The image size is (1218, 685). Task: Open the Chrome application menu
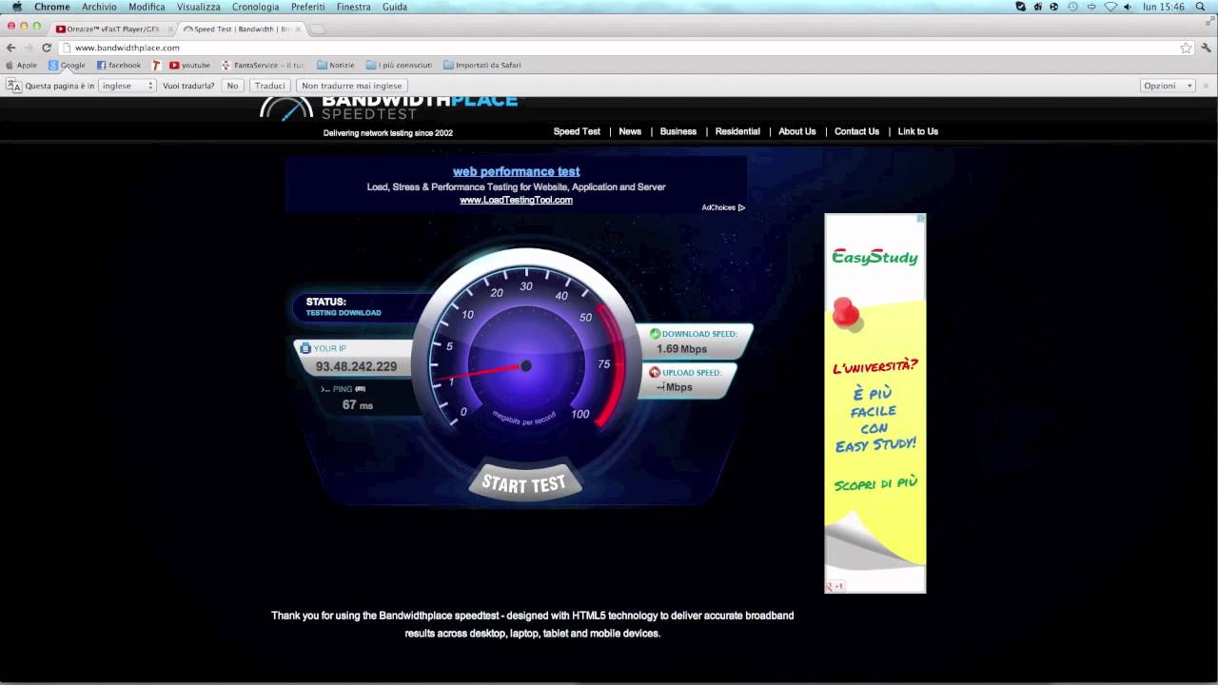(x=52, y=7)
